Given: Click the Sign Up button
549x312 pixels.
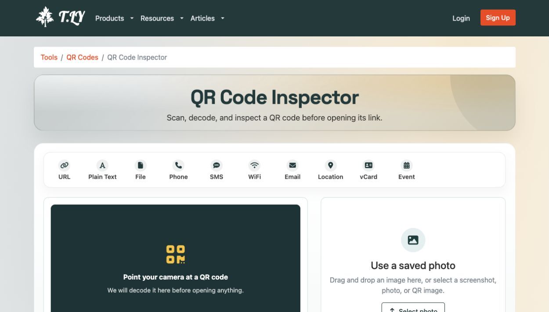Looking at the screenshot, I should coord(498,18).
